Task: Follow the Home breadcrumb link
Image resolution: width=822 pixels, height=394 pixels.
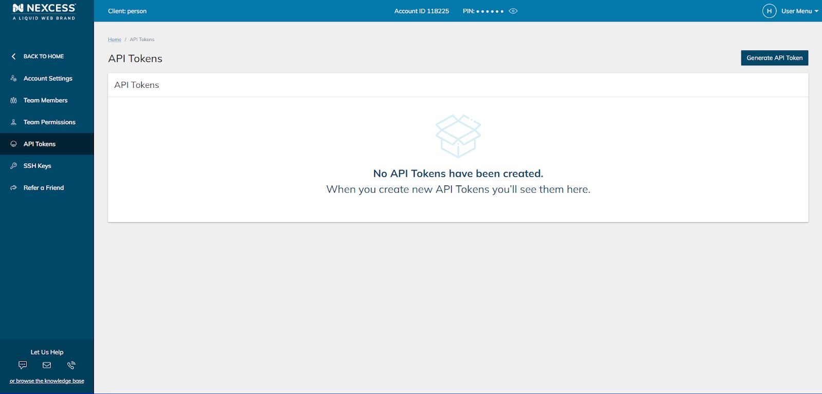Action: pyautogui.click(x=115, y=40)
